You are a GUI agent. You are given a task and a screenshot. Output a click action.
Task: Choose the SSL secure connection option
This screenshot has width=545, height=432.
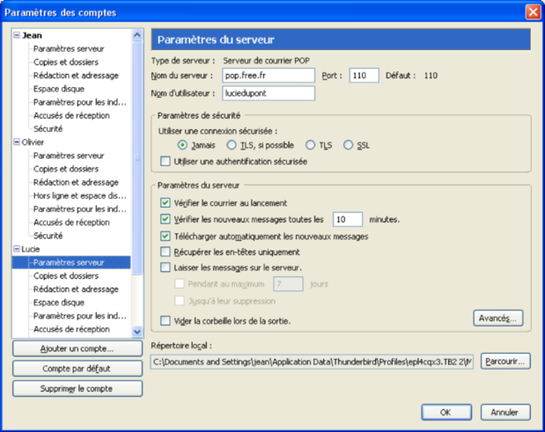tap(349, 145)
